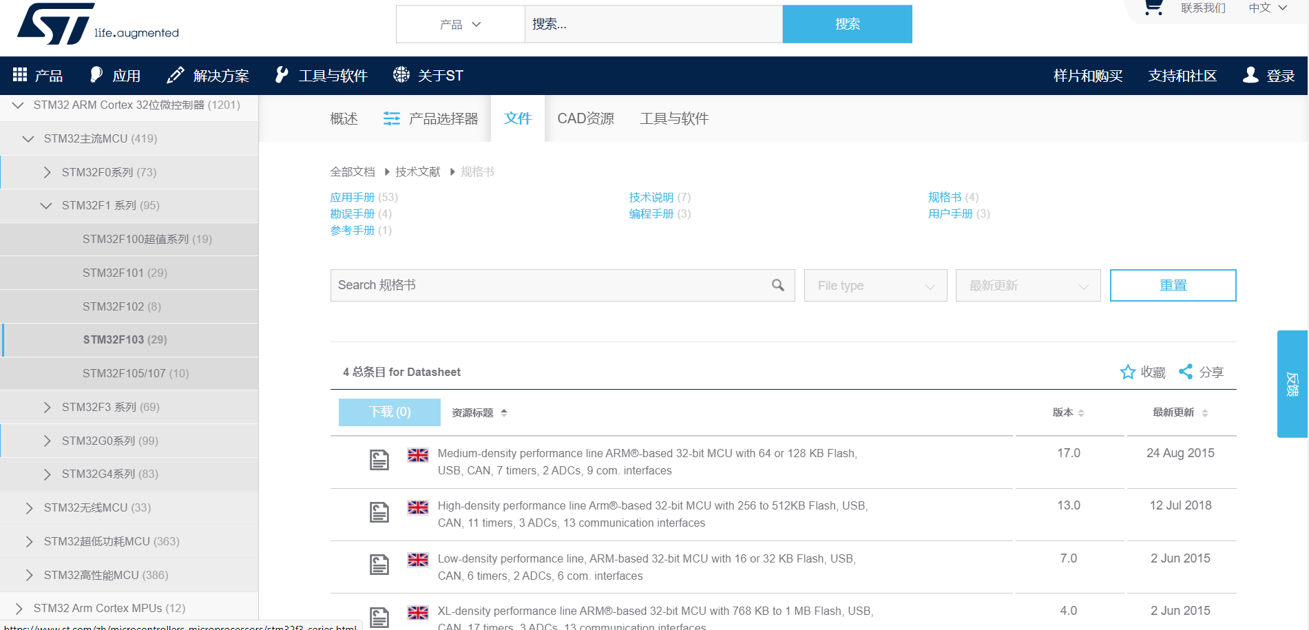Click the star favorite icon
This screenshot has height=630, width=1309.
1127,372
